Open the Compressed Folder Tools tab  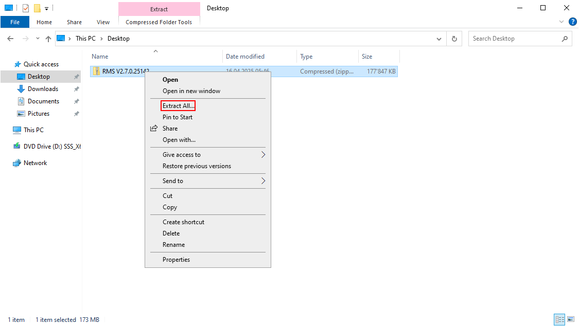159,22
